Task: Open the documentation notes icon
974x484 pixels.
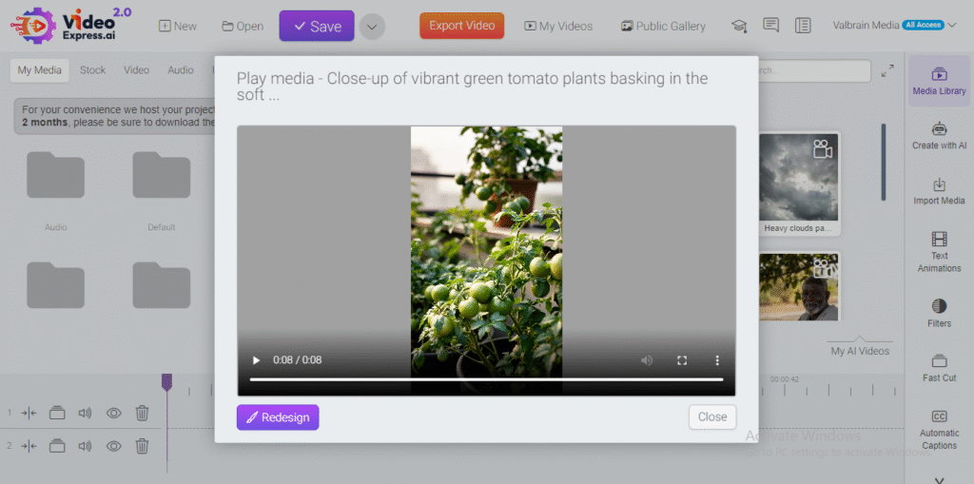Action: tap(803, 26)
